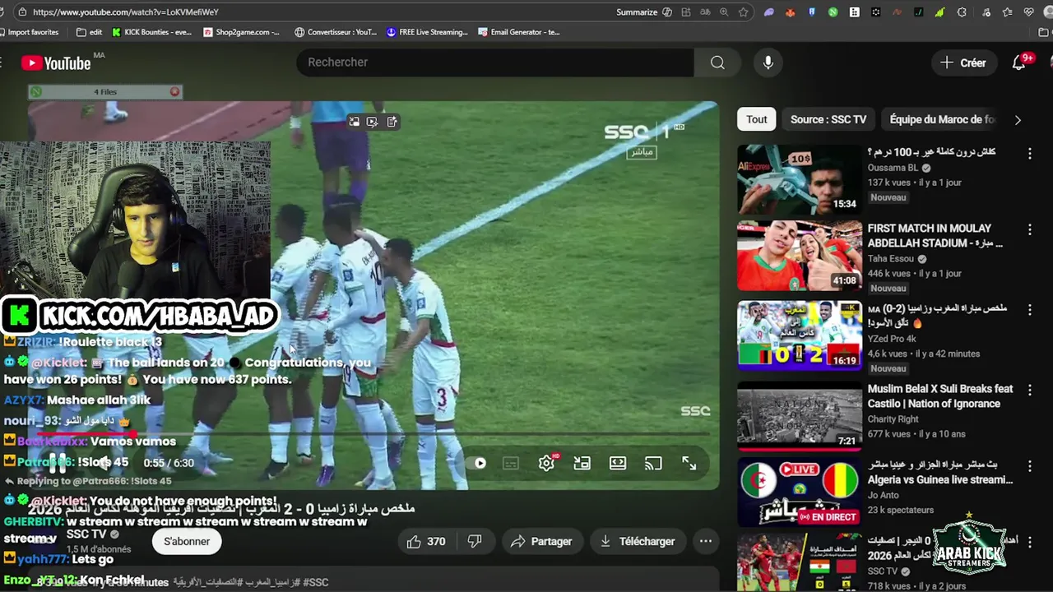This screenshot has height=592, width=1053.
Task: Open the SSC TV channel name
Action: [86, 534]
